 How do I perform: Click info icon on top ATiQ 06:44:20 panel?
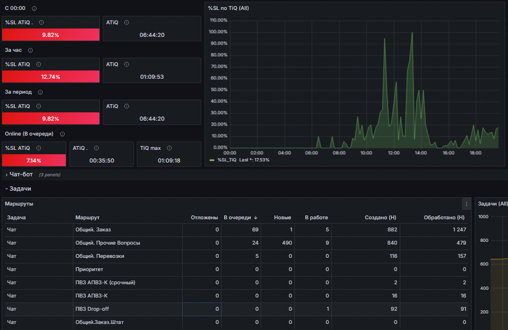pos(126,22)
